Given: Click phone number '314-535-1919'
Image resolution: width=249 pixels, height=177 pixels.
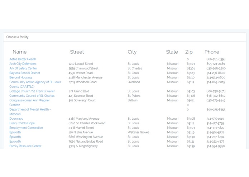Looking at the screenshot, I should [x=215, y=119].
